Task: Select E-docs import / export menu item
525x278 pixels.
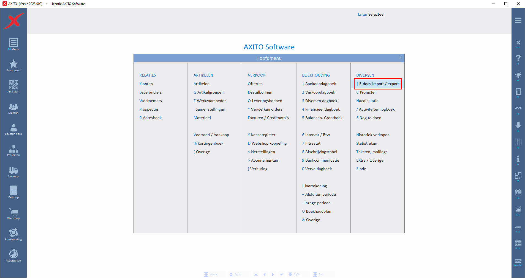Action: tap(377, 84)
